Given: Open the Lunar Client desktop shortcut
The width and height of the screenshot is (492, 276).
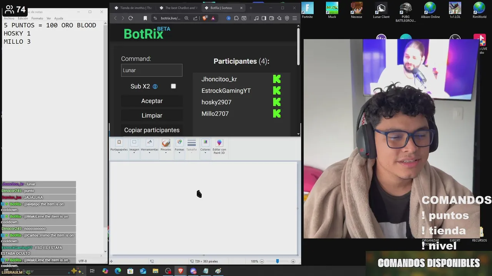Looking at the screenshot, I should coord(381,10).
